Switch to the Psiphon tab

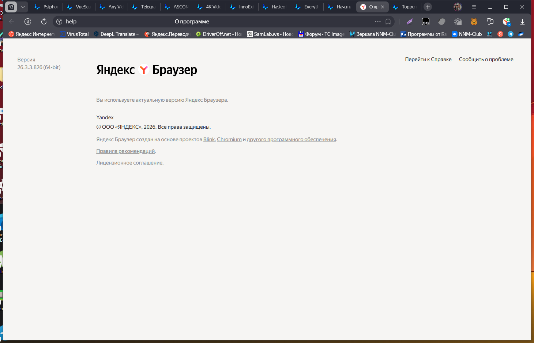coord(46,7)
